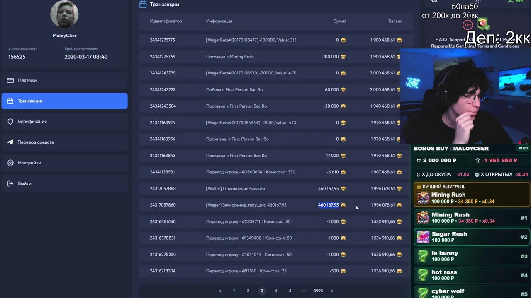Click the shield icon beside Верификация
This screenshot has width=531, height=298.
(x=10, y=122)
